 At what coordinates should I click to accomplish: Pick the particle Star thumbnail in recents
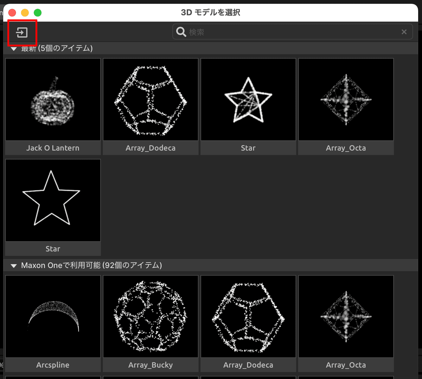(248, 99)
